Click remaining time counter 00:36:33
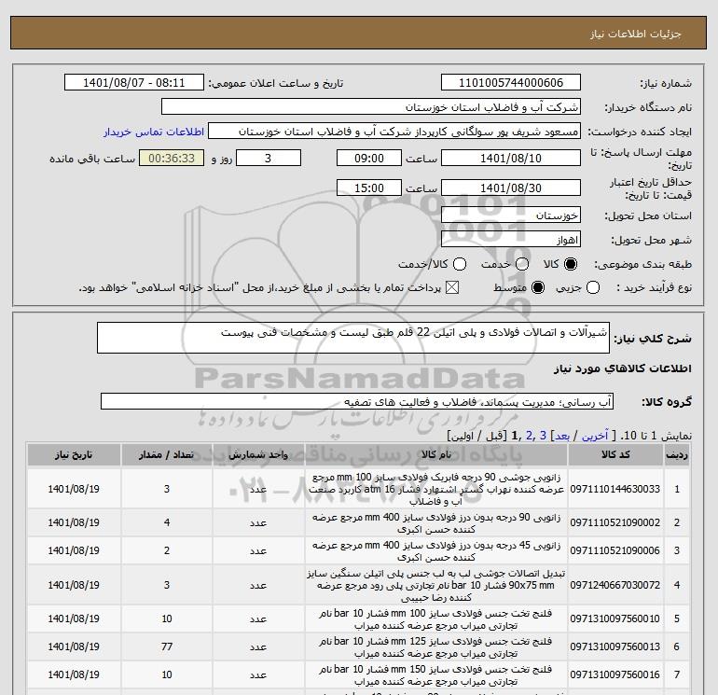 coord(172,158)
